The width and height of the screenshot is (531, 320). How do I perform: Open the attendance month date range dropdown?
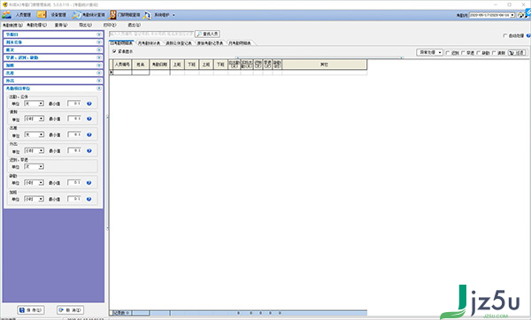coord(492,15)
